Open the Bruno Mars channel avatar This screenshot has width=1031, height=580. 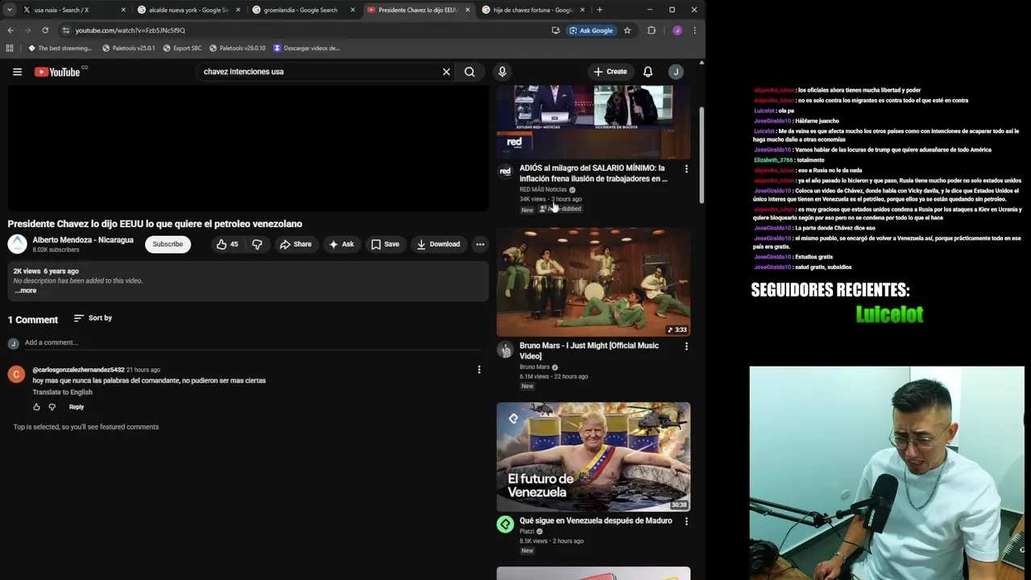pyautogui.click(x=505, y=350)
